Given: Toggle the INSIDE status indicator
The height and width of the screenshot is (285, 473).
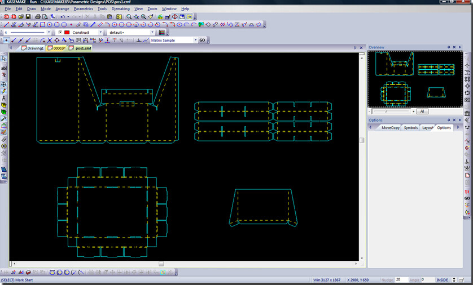Looking at the screenshot, I should click(442, 280).
